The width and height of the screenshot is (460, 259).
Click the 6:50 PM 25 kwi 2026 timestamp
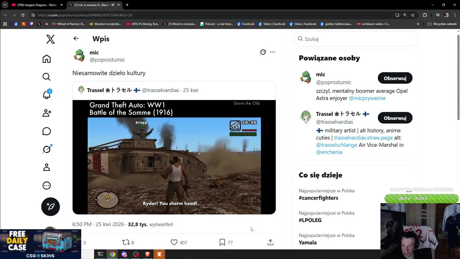98,224
